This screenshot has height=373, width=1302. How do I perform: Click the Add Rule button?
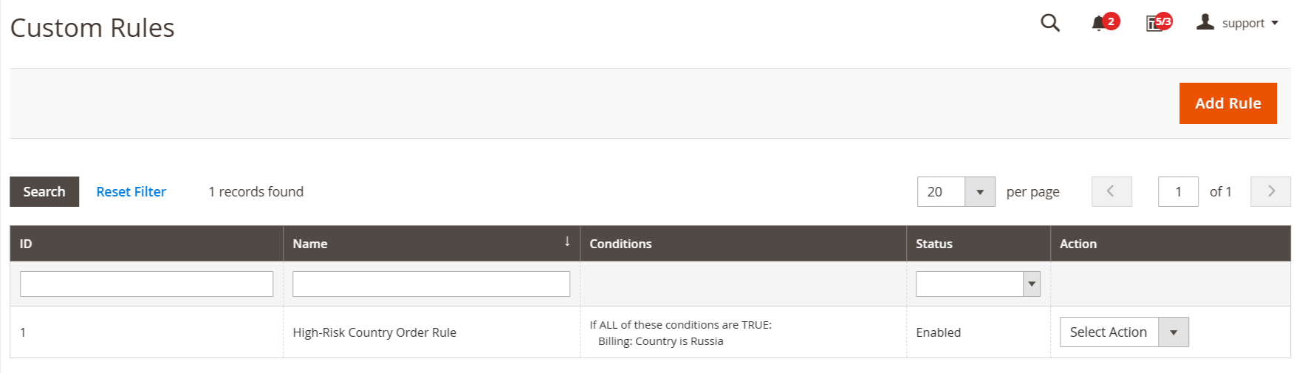(1227, 103)
